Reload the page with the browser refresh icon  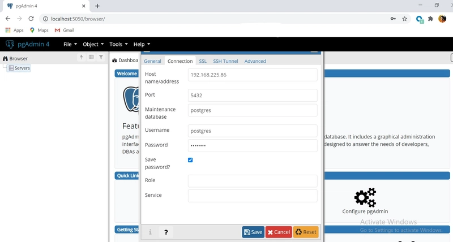[x=31, y=19]
